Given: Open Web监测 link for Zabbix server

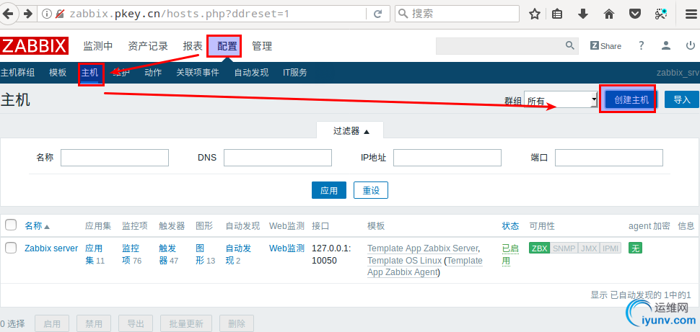Looking at the screenshot, I should coord(286,248).
